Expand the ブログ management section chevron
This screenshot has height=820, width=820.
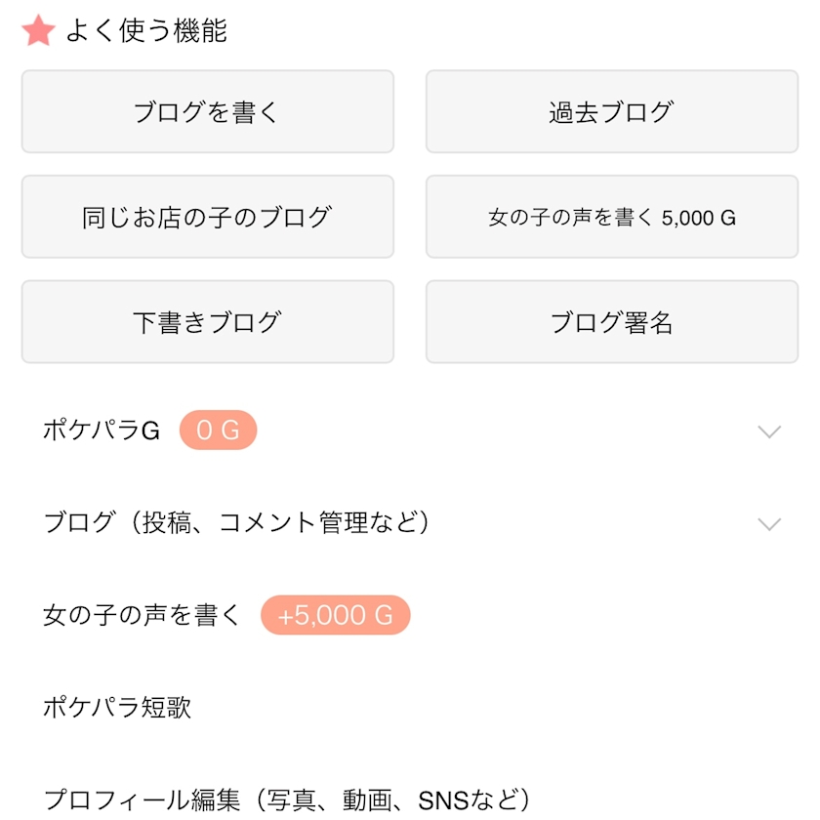coord(769,524)
